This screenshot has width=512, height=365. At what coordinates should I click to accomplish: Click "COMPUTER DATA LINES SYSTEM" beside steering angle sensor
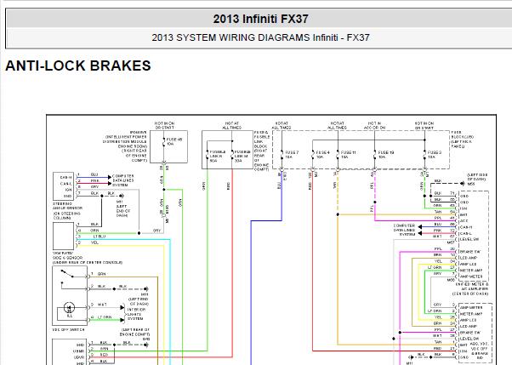122,180
